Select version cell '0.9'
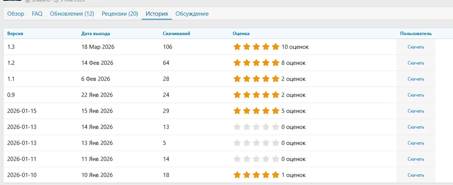The width and height of the screenshot is (453, 185). click(11, 95)
